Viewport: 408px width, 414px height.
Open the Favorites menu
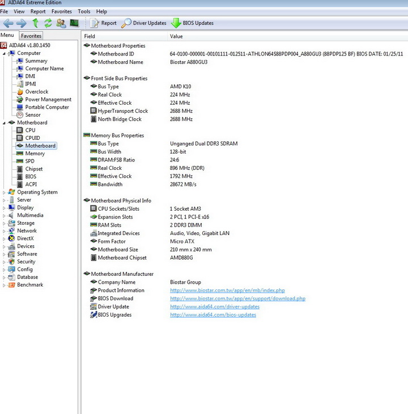click(62, 12)
